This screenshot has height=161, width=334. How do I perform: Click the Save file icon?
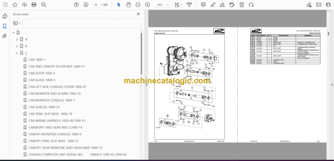coord(5,5)
